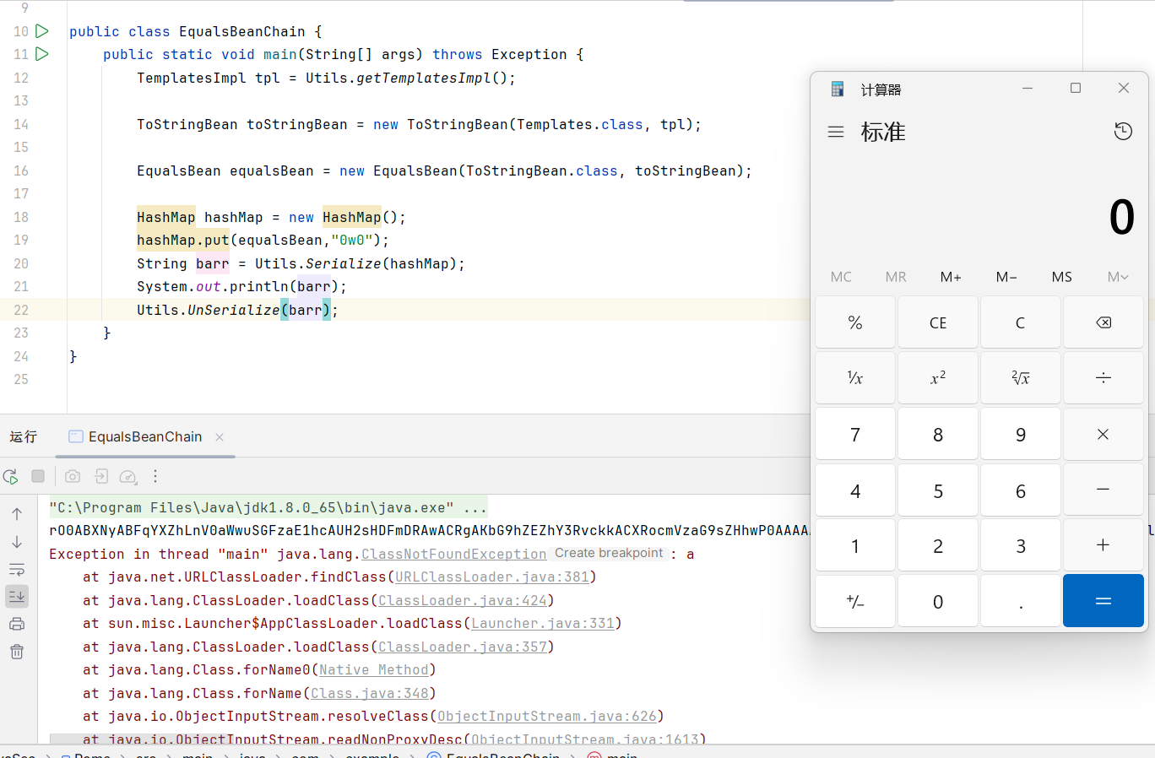Click the M- memory subtract button
Viewport: 1155px width, 758px height.
[x=1006, y=277]
